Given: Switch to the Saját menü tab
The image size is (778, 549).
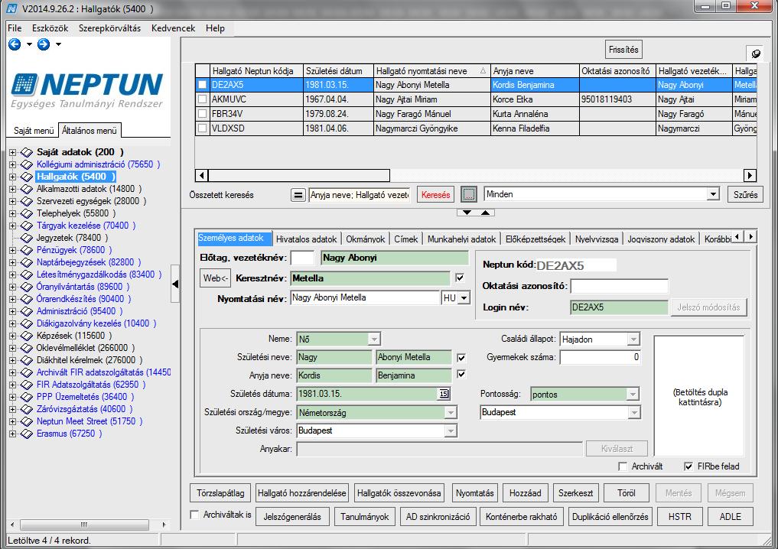Looking at the screenshot, I should (33, 131).
